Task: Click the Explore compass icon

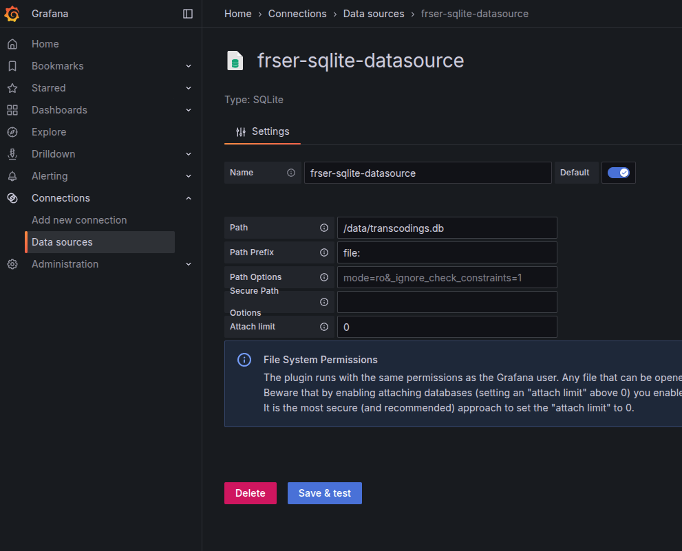Action: 12,132
